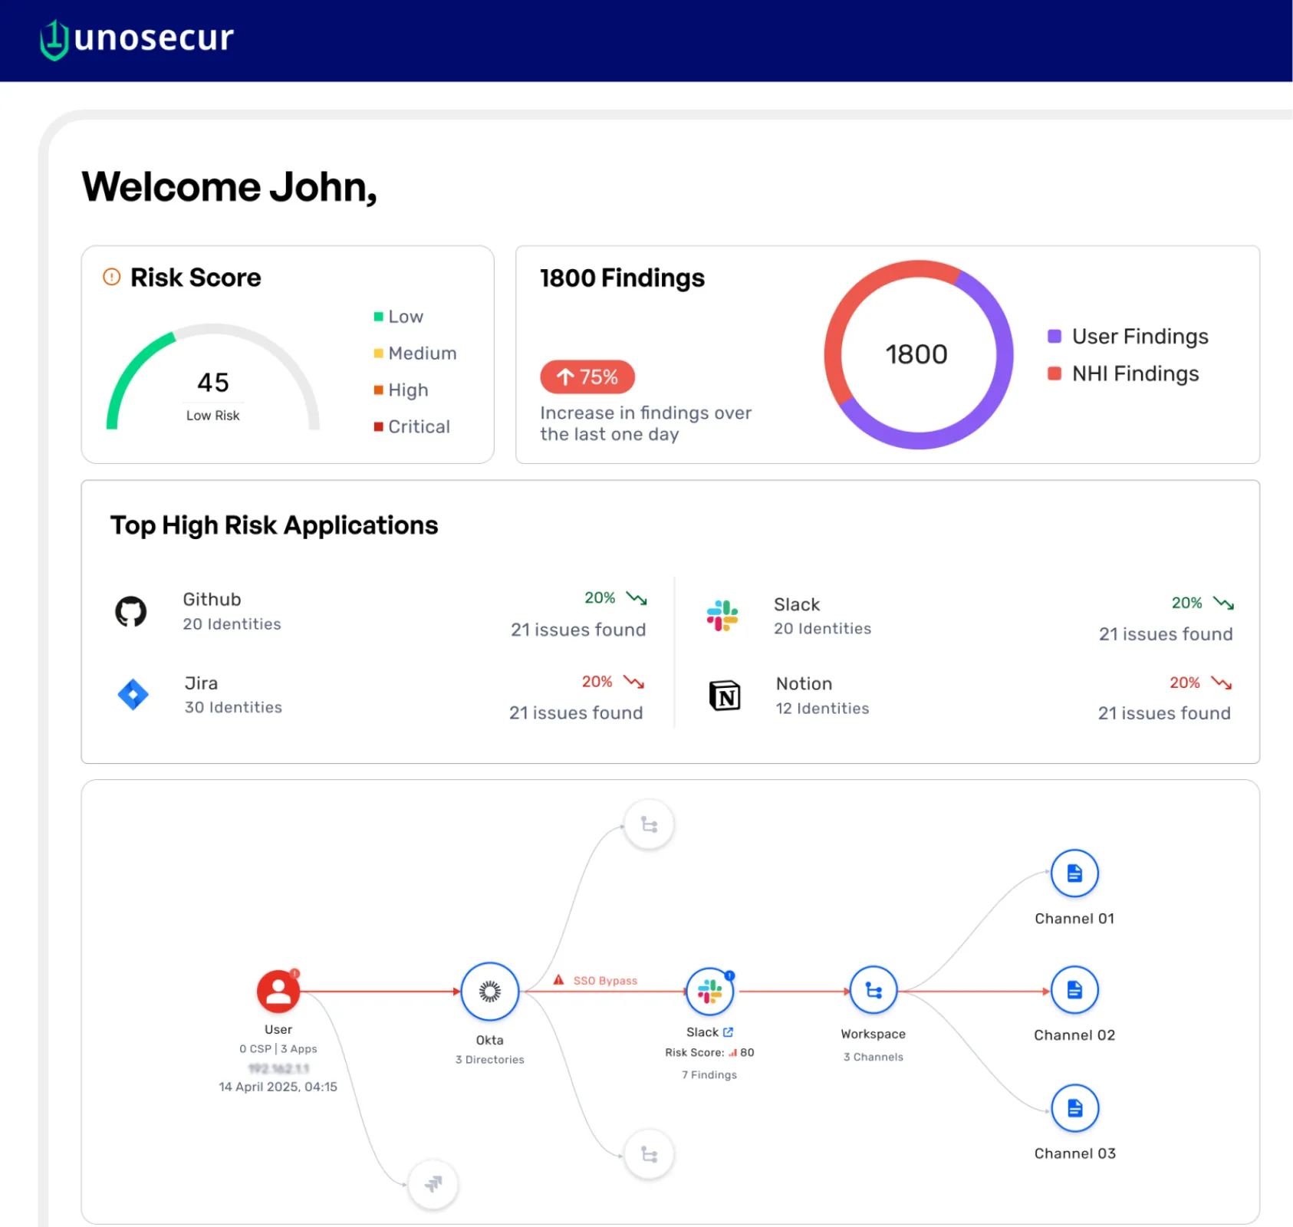
Task: Select the red User node icon
Action: [278, 992]
